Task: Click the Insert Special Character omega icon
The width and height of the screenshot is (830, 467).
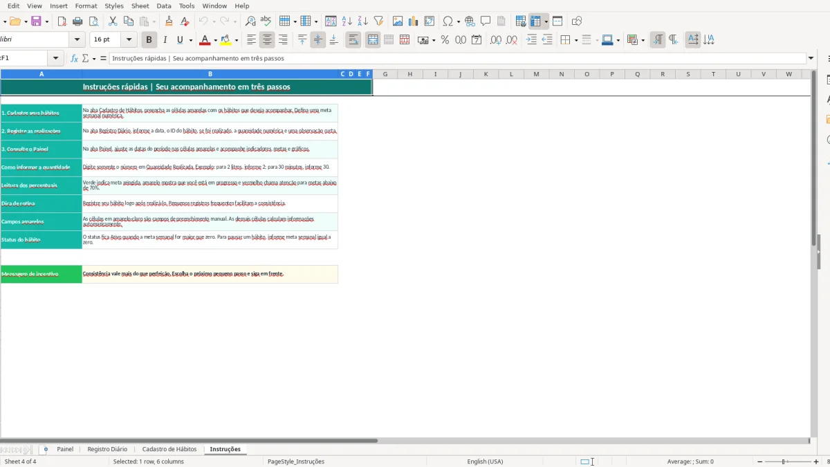Action: click(448, 21)
